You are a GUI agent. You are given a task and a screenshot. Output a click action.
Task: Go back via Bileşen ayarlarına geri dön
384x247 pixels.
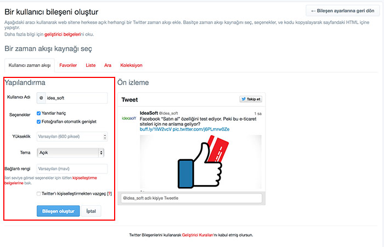343,11
